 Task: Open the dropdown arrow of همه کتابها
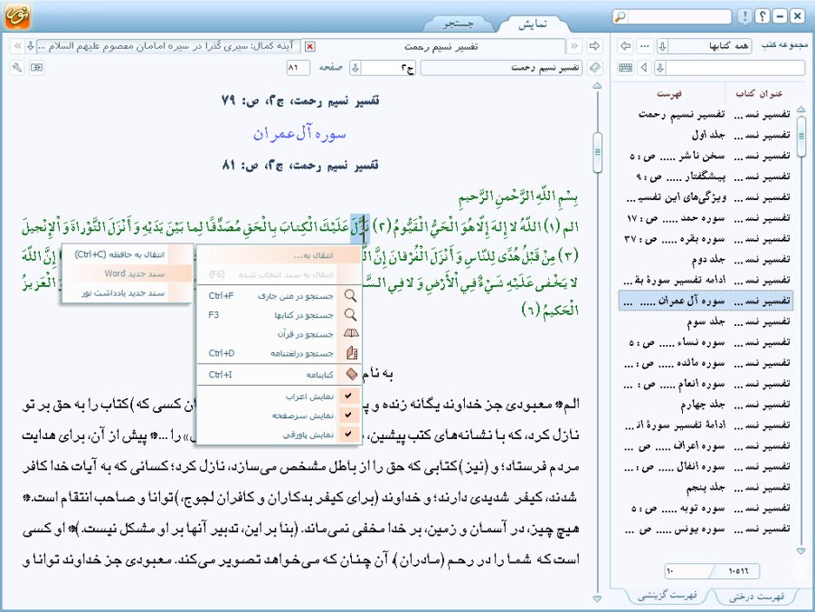click(662, 46)
